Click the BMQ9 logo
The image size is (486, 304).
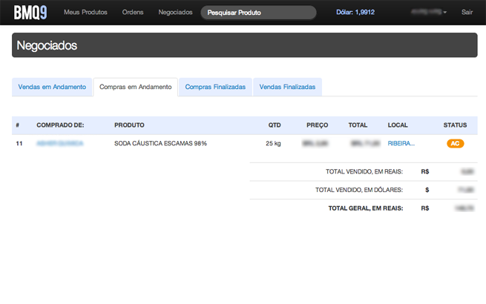(30, 13)
